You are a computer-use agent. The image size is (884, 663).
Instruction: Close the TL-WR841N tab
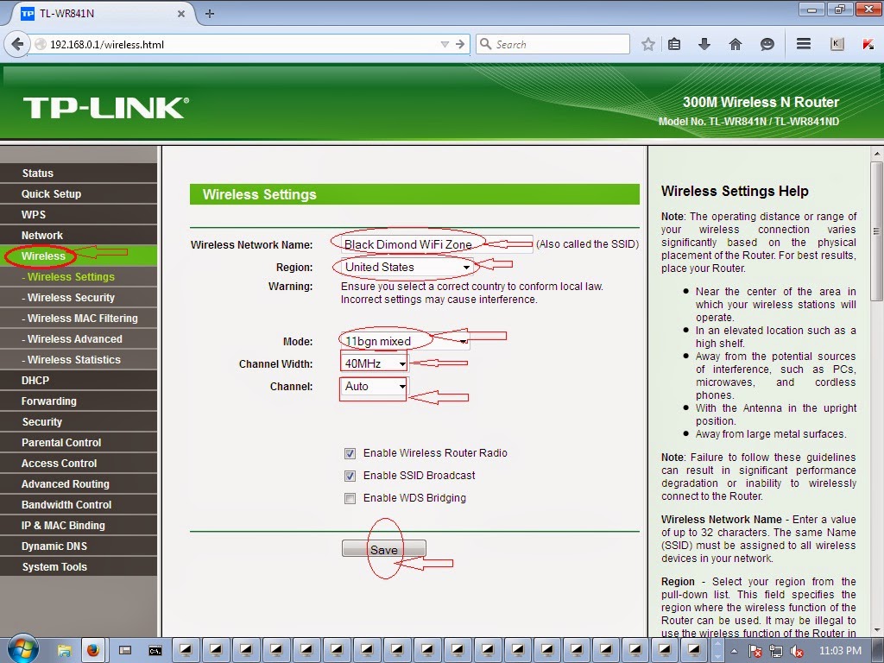181,14
